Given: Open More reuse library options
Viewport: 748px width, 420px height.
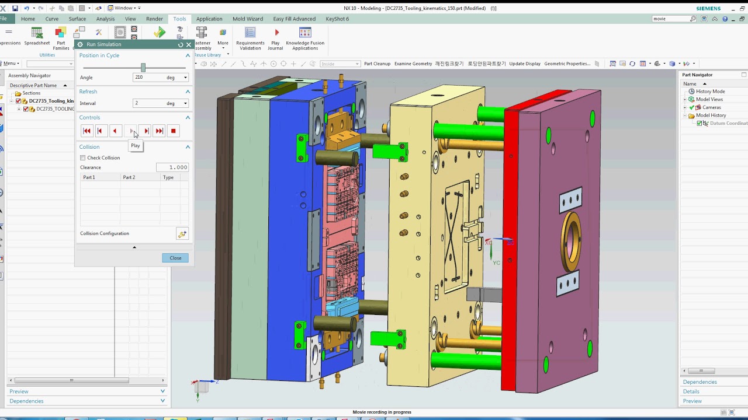Looking at the screenshot, I should (223, 37).
